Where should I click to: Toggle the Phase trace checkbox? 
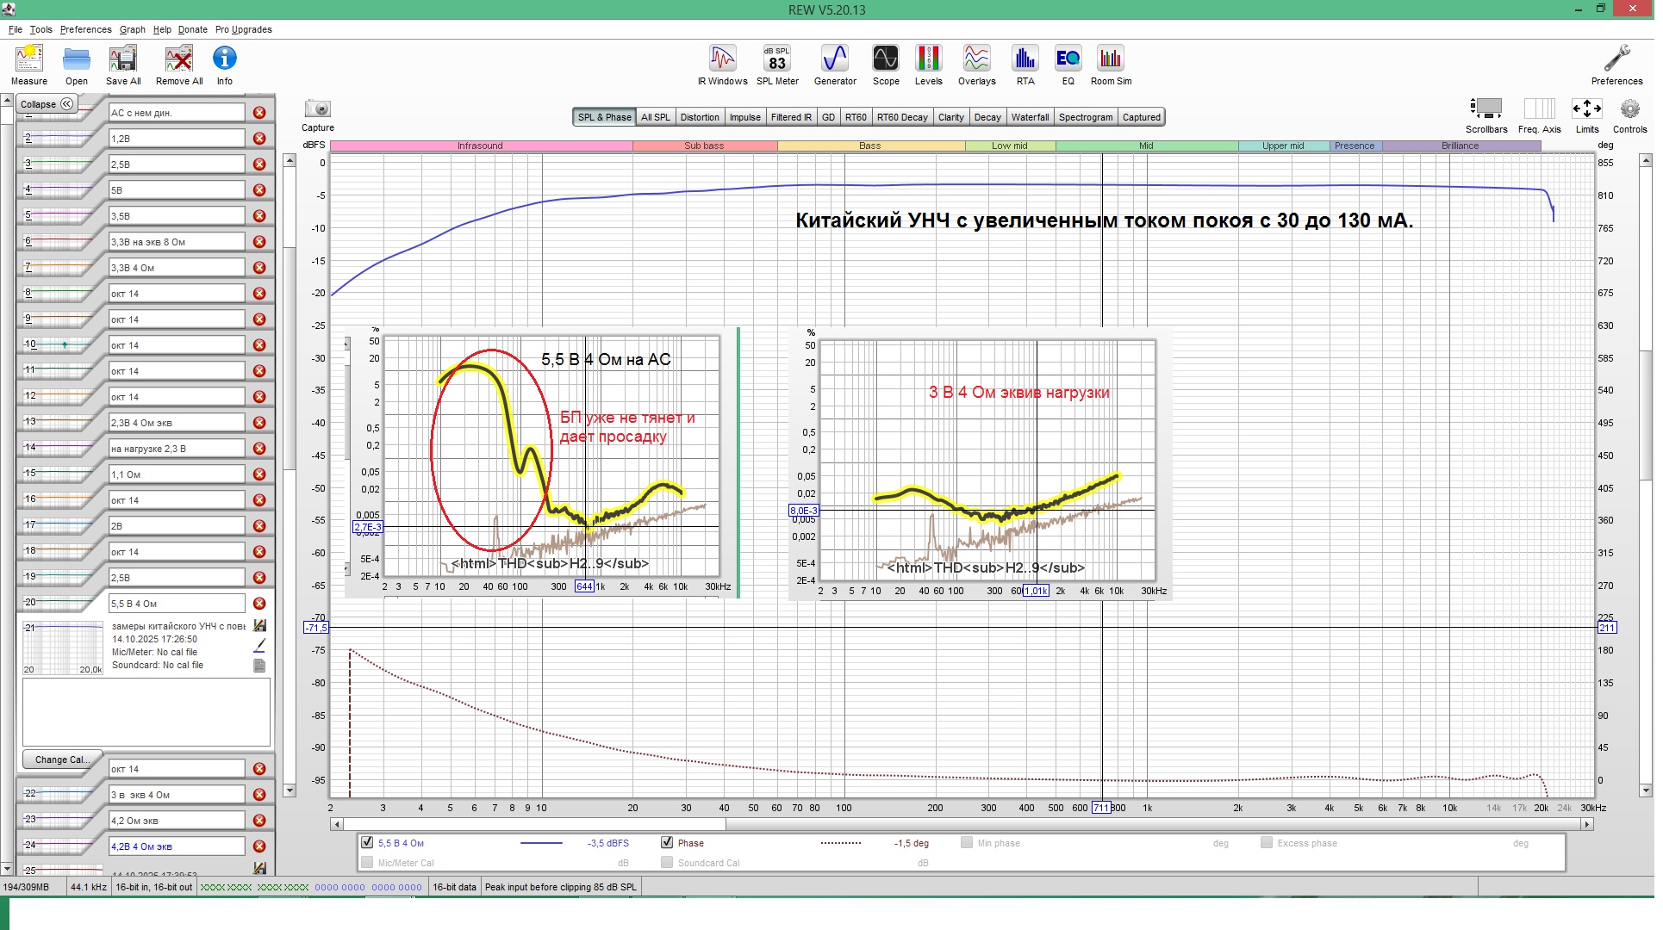pyautogui.click(x=667, y=842)
